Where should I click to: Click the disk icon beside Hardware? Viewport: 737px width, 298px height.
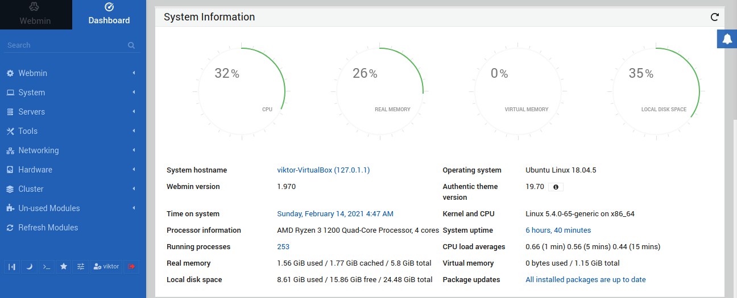click(10, 170)
